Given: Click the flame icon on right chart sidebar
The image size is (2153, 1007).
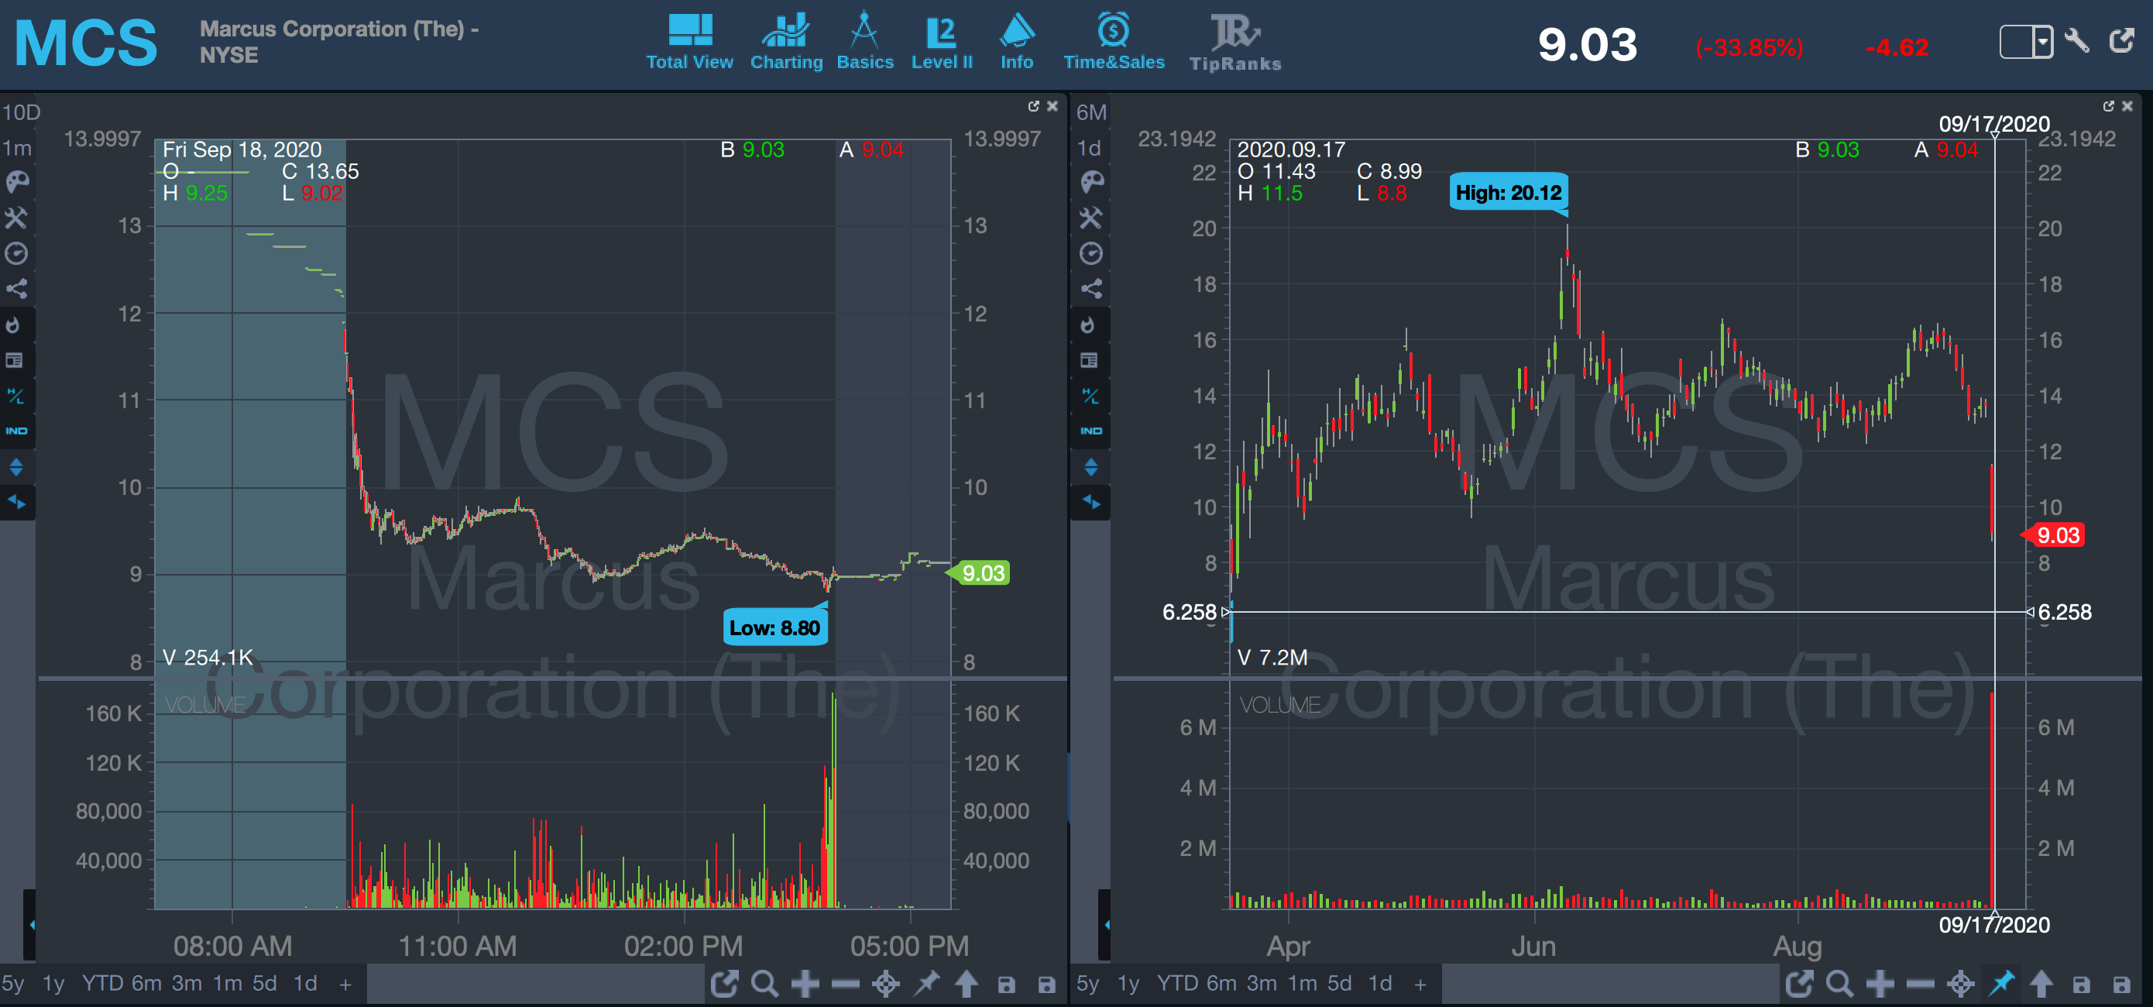Looking at the screenshot, I should tap(1089, 325).
